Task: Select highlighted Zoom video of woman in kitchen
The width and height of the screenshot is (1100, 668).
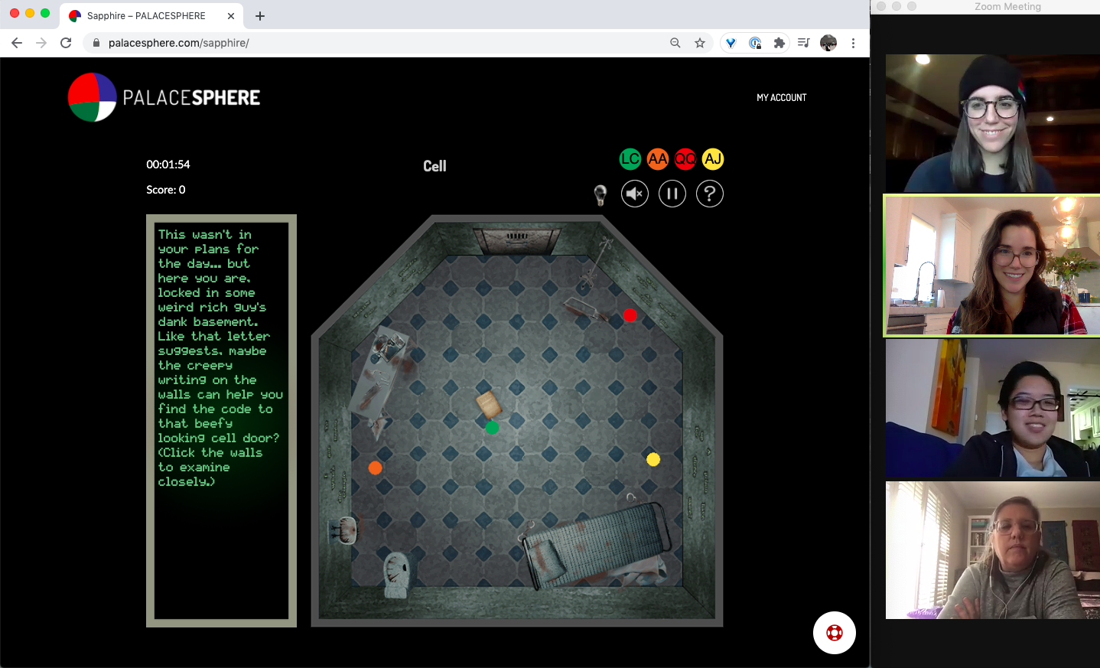Action: click(992, 266)
